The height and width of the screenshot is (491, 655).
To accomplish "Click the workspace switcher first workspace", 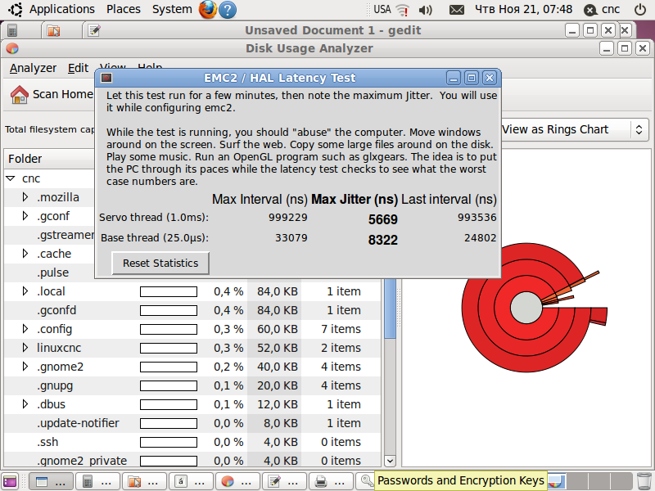I will [x=558, y=481].
